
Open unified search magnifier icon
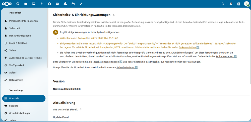pyautogui.click(x=223, y=4)
